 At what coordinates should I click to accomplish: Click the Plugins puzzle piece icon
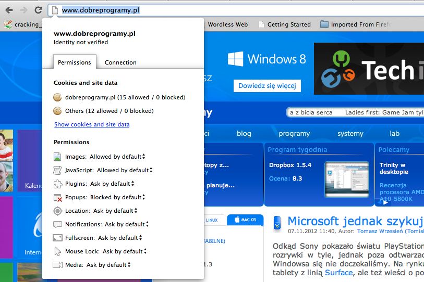click(57, 184)
